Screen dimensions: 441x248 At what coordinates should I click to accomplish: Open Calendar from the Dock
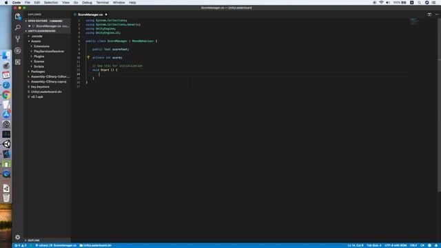click(6, 75)
